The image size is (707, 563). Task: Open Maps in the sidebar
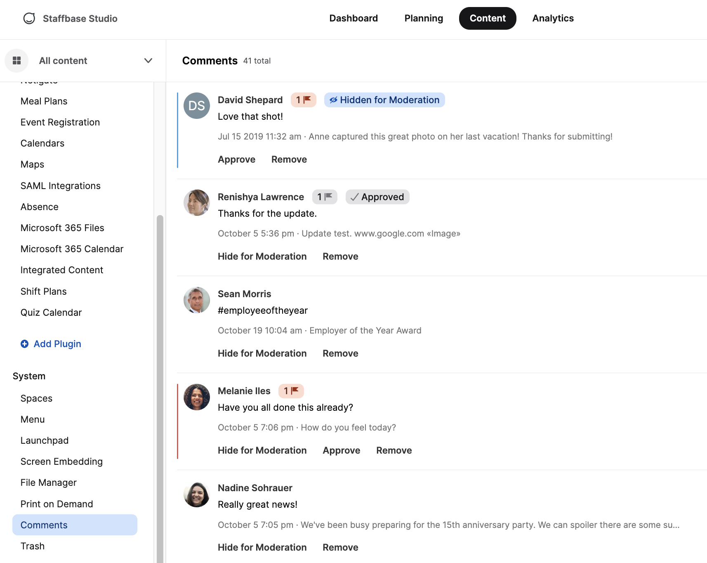[x=33, y=164]
